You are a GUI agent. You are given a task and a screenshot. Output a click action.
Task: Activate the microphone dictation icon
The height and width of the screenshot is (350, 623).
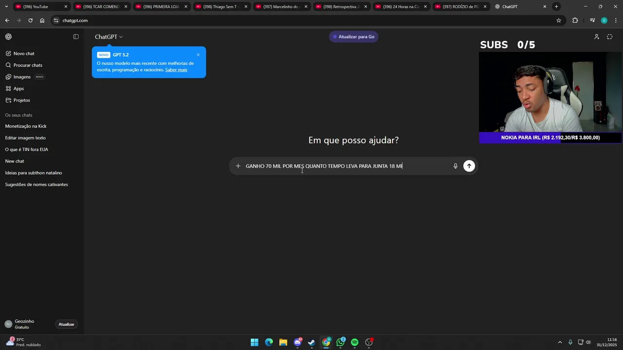[456, 166]
